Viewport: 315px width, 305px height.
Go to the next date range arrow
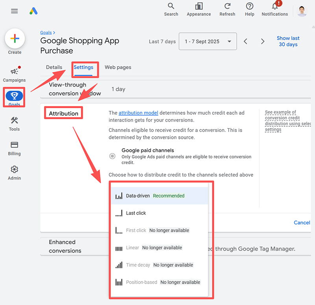263,41
